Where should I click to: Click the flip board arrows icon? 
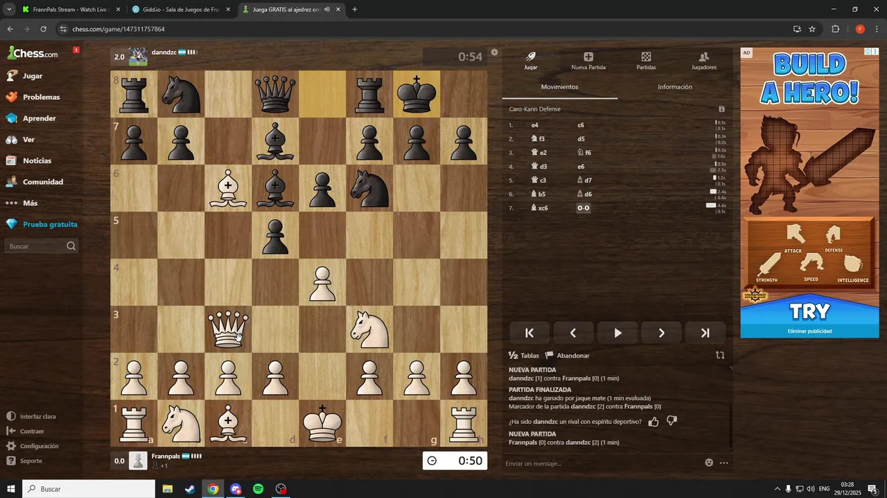[x=720, y=355]
